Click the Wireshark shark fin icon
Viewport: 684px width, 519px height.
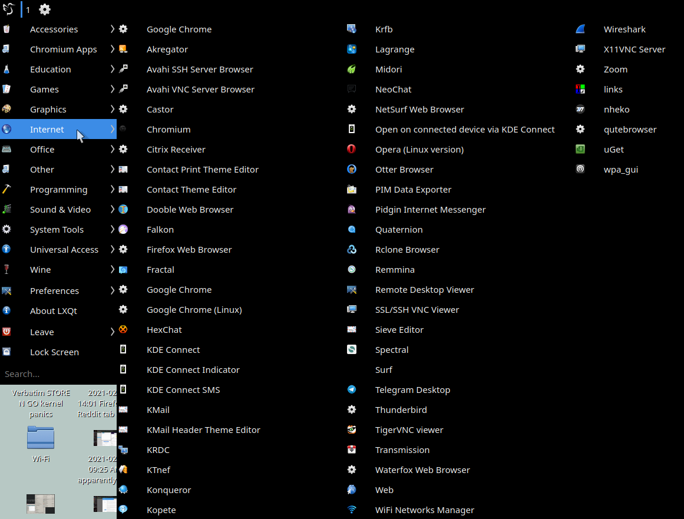click(x=580, y=29)
